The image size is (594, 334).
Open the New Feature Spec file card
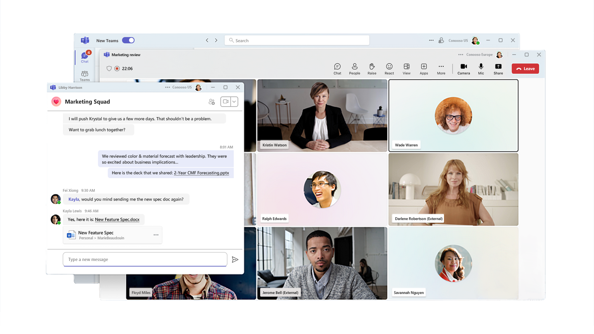pos(113,235)
